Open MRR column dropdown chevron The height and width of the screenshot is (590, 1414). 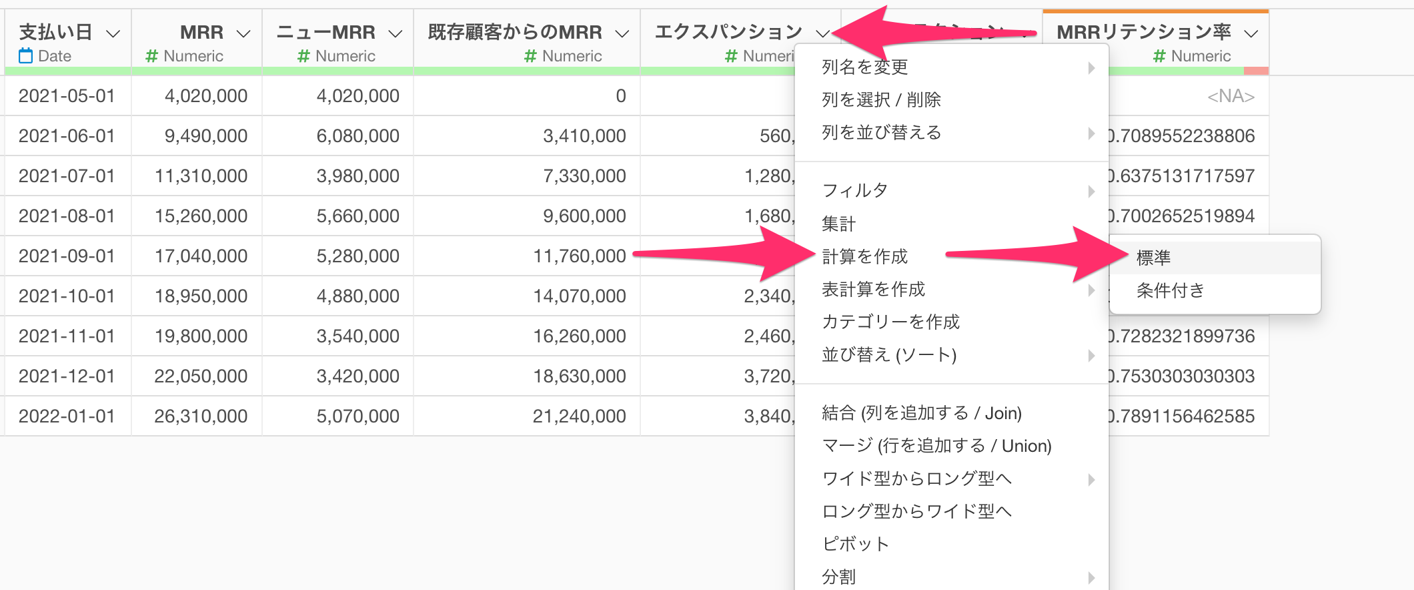click(x=243, y=33)
